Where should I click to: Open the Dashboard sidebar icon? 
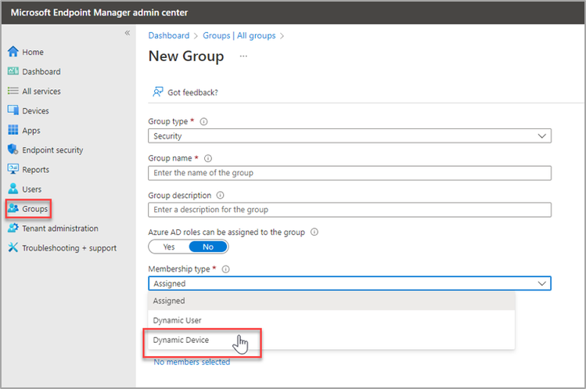coord(13,72)
